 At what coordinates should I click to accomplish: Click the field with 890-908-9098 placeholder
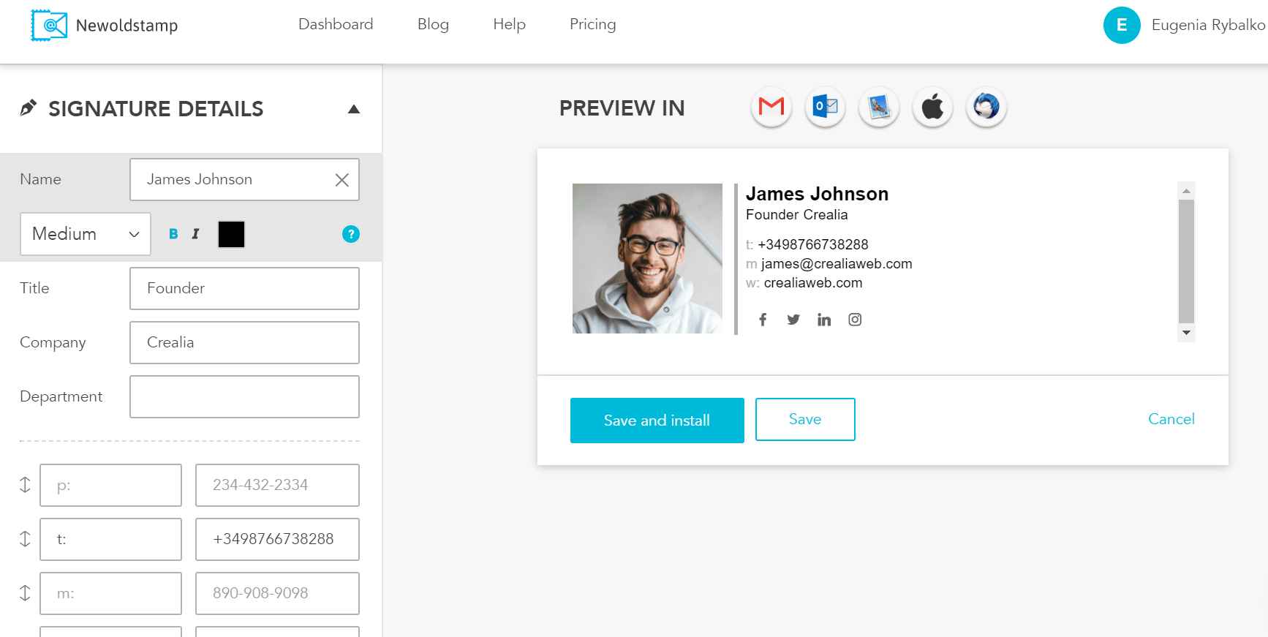pyautogui.click(x=277, y=593)
